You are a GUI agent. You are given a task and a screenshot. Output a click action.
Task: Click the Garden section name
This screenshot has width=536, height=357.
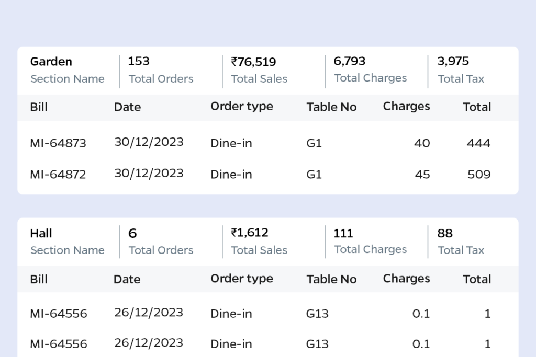click(51, 62)
